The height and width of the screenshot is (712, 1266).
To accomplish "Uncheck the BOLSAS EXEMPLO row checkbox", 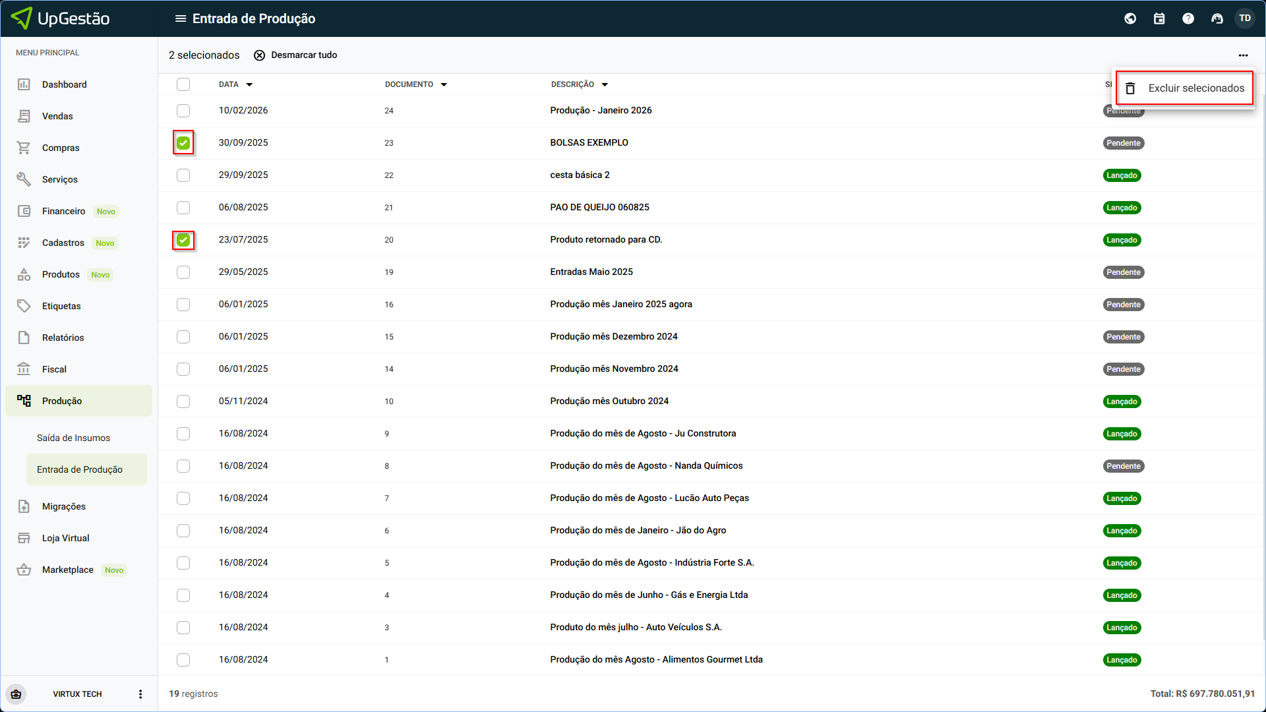I will pyautogui.click(x=183, y=143).
